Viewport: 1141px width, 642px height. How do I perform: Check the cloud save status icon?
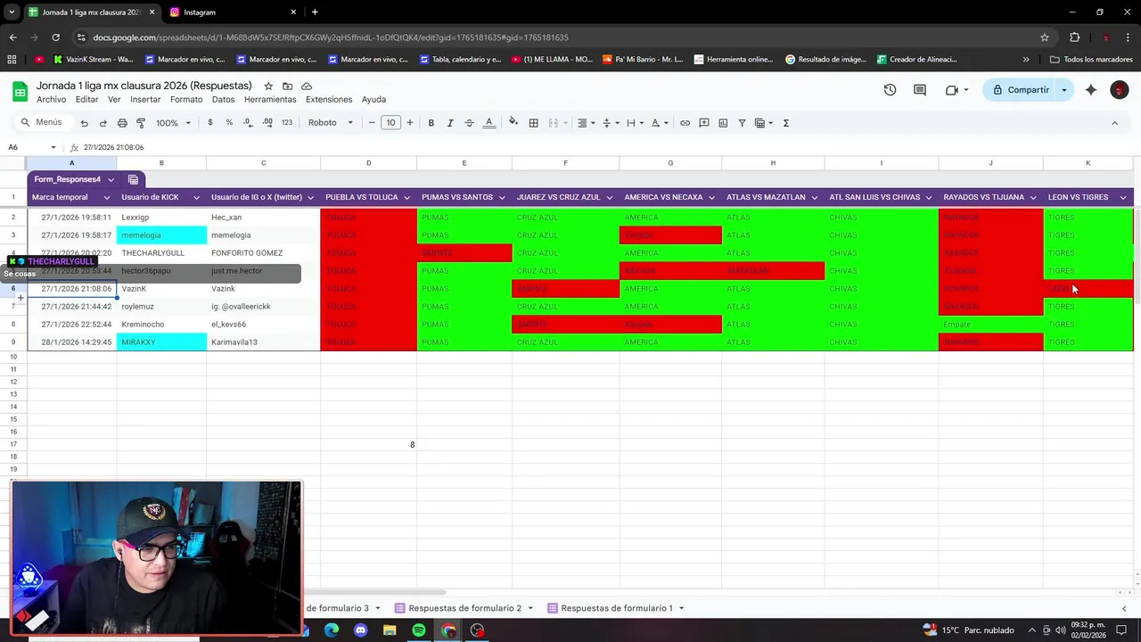[307, 86]
